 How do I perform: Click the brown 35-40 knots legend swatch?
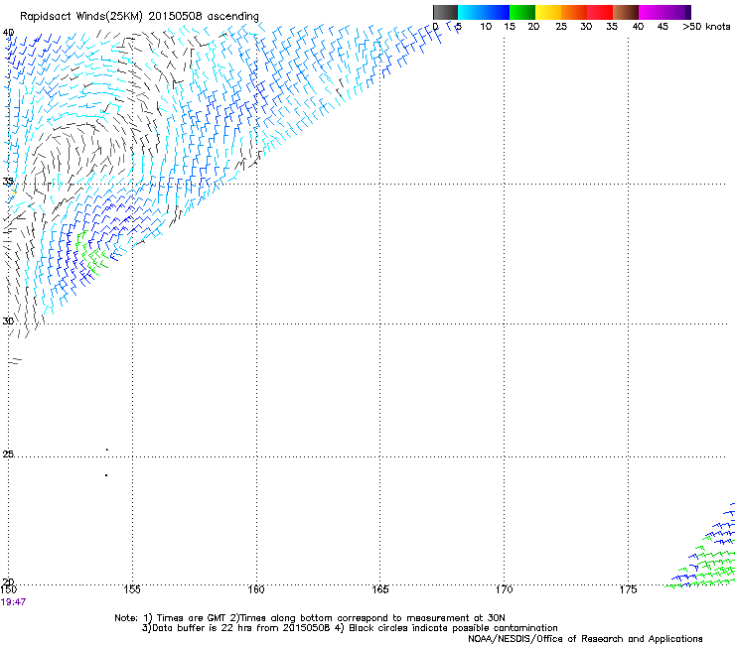coord(626,12)
